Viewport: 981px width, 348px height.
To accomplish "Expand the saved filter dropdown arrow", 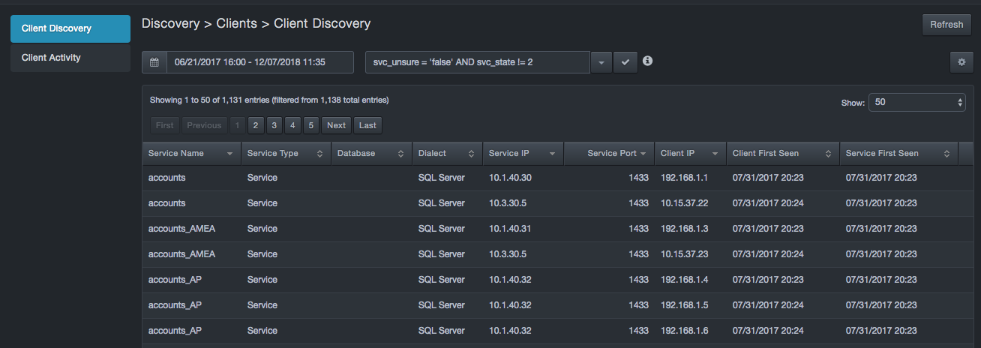I will pos(601,62).
